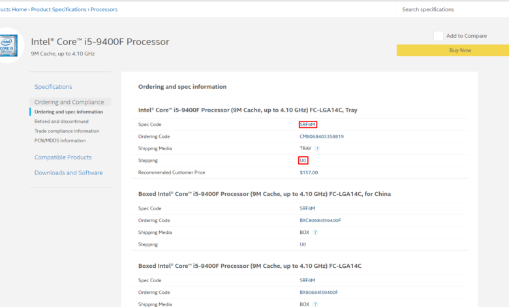Click help icon beside BOX in last processor section
Screen dimensions: 509x307
point(315,304)
